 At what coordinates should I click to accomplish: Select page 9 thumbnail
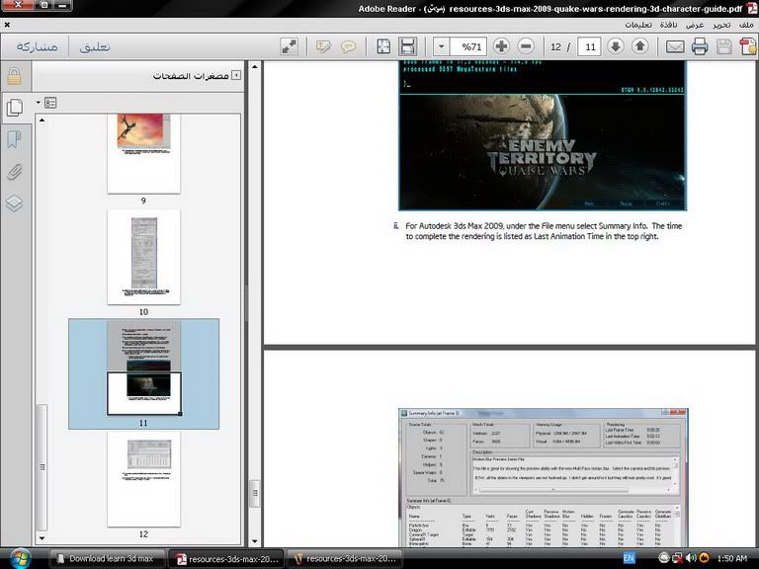pos(143,153)
